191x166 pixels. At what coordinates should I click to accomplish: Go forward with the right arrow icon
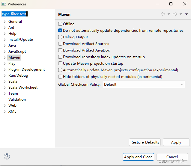(x=175, y=14)
